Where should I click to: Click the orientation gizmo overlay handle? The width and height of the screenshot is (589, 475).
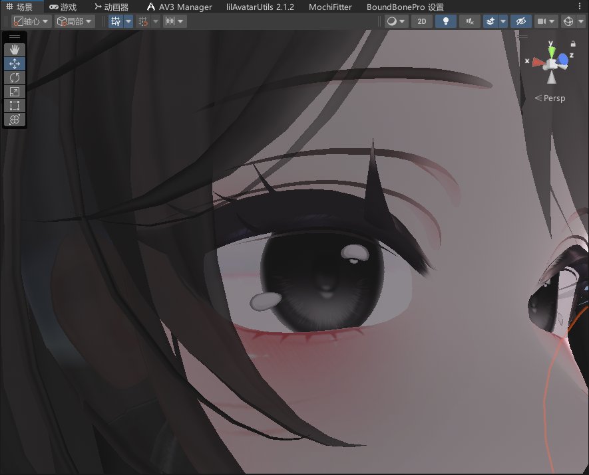[522, 36]
